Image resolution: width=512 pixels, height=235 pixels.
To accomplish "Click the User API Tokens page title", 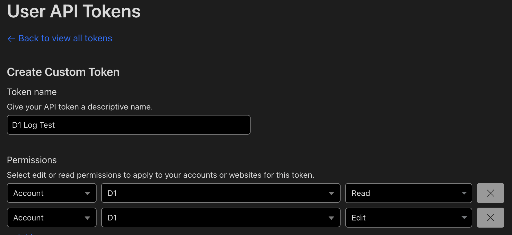I will 74,11.
